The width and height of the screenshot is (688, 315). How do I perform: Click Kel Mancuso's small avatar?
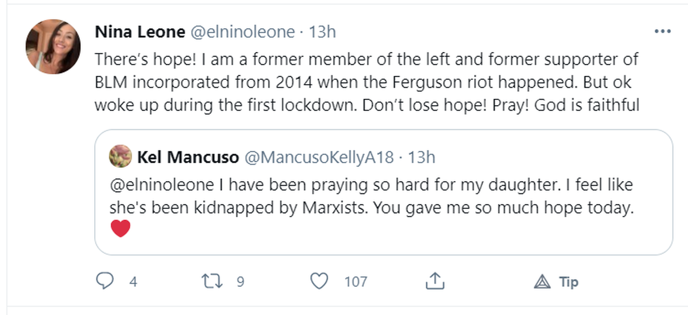pyautogui.click(x=120, y=156)
